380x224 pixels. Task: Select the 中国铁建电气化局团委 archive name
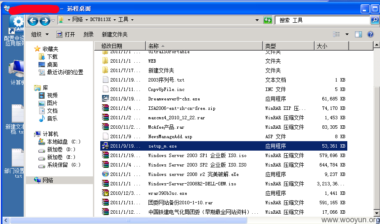click(203, 212)
